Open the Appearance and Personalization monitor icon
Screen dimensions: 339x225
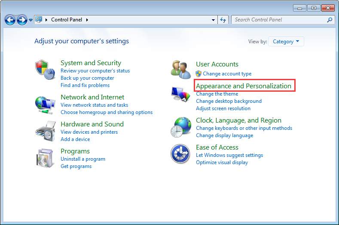[181, 94]
